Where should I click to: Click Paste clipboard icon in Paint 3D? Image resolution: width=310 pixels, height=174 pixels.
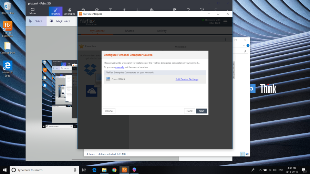[175, 10]
